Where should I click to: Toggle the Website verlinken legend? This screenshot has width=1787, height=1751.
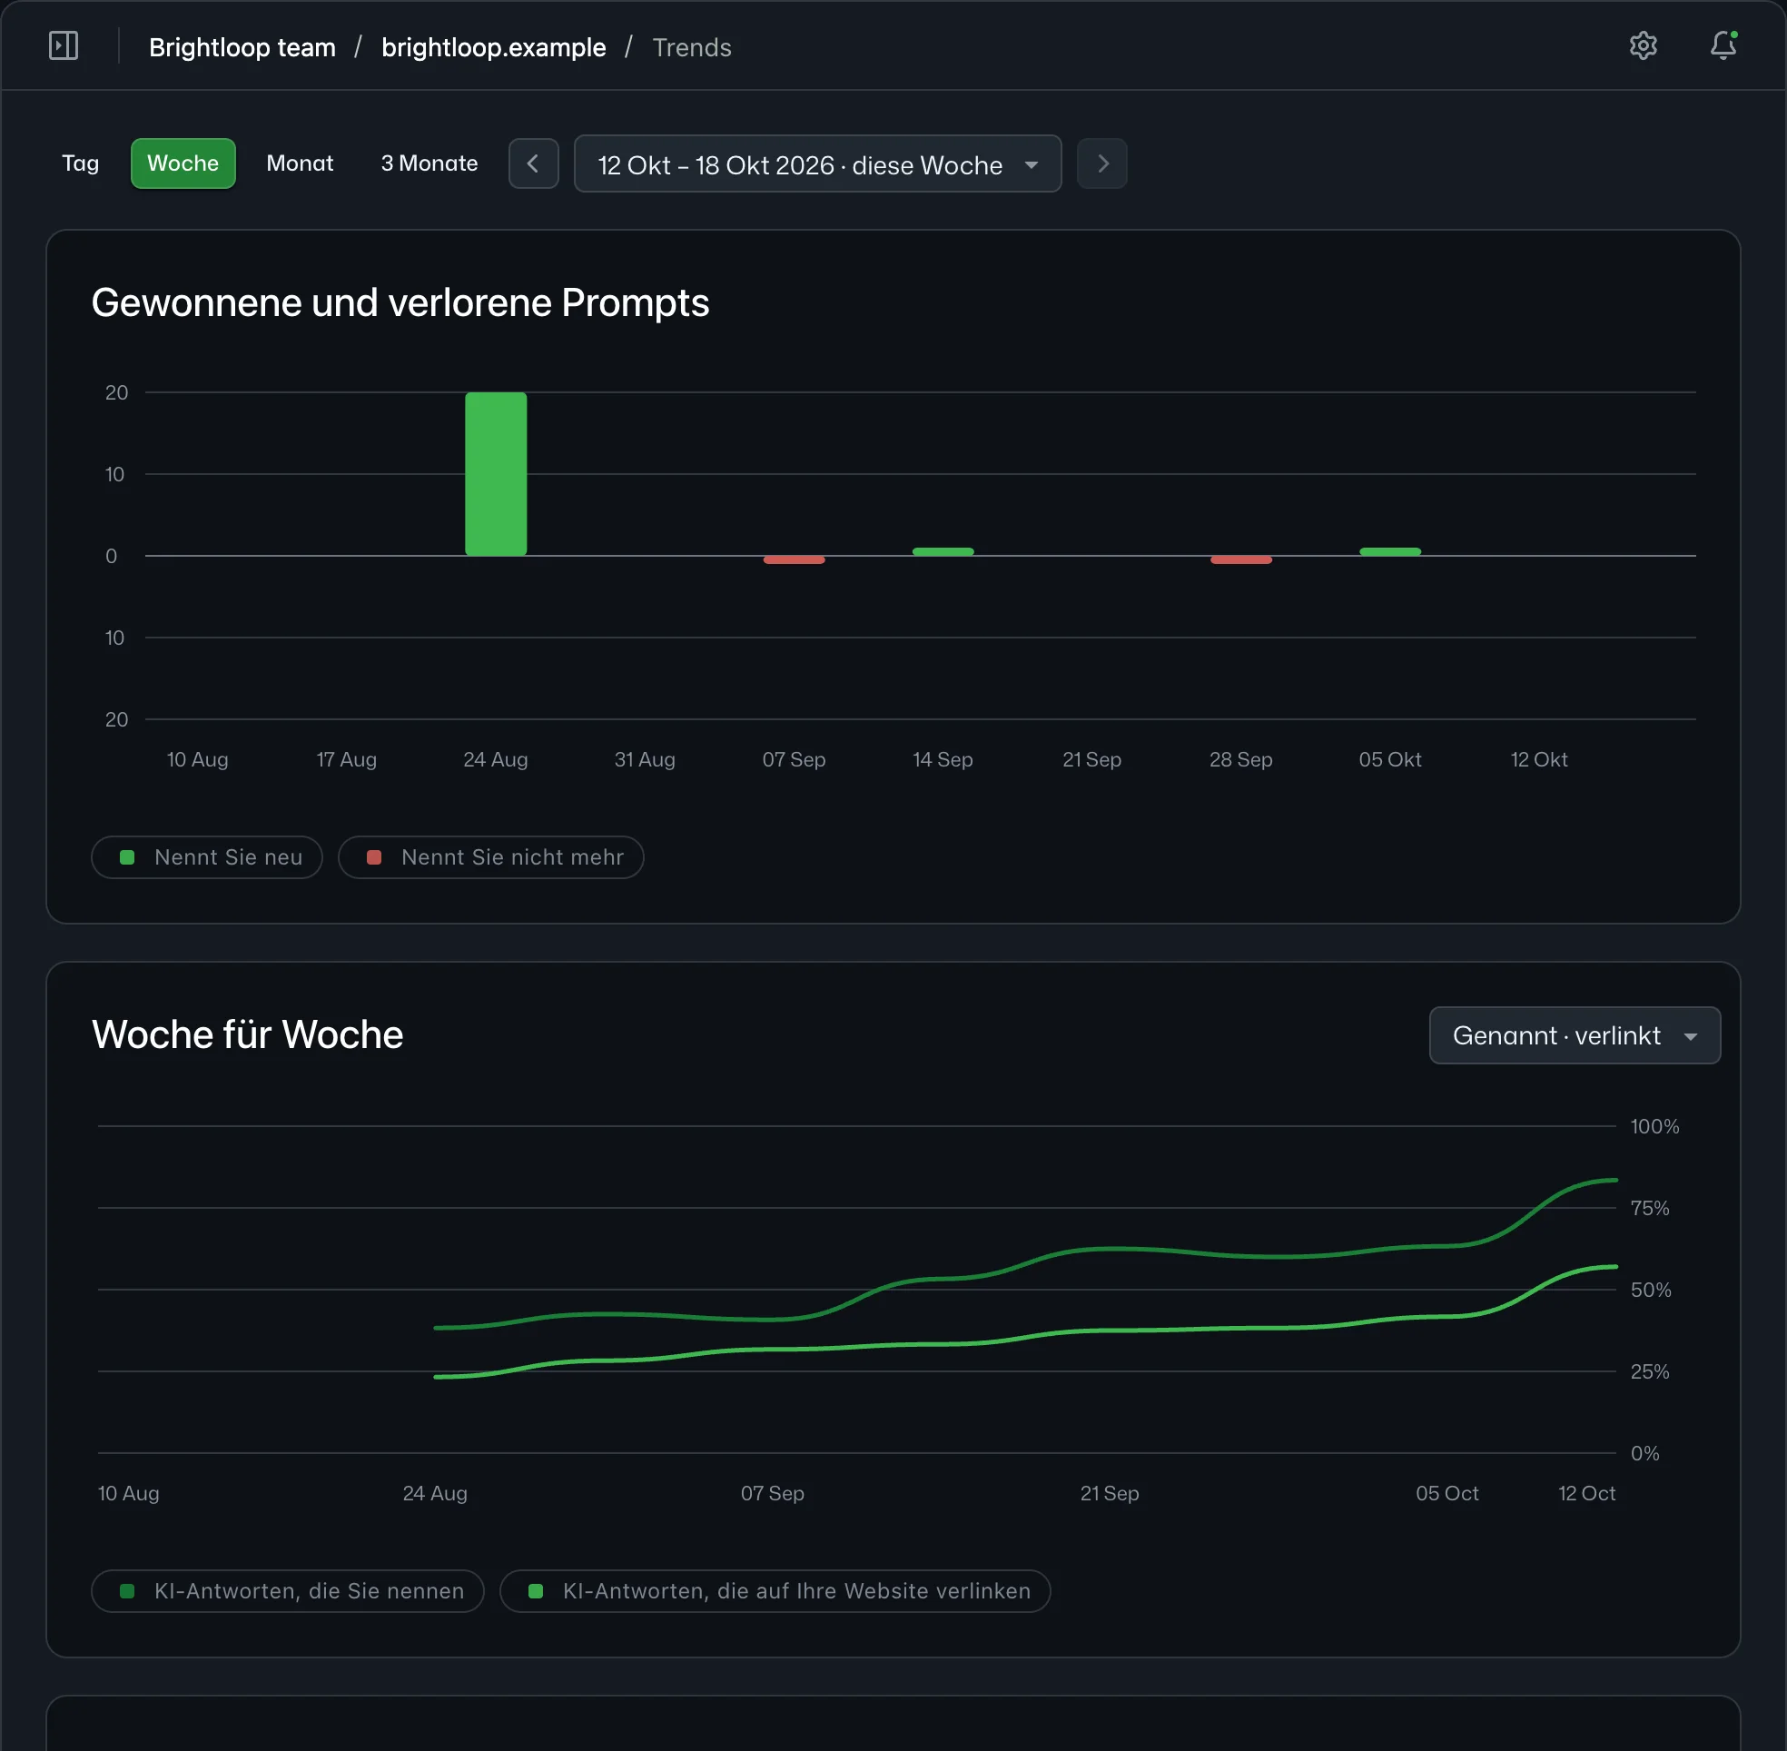point(775,1591)
